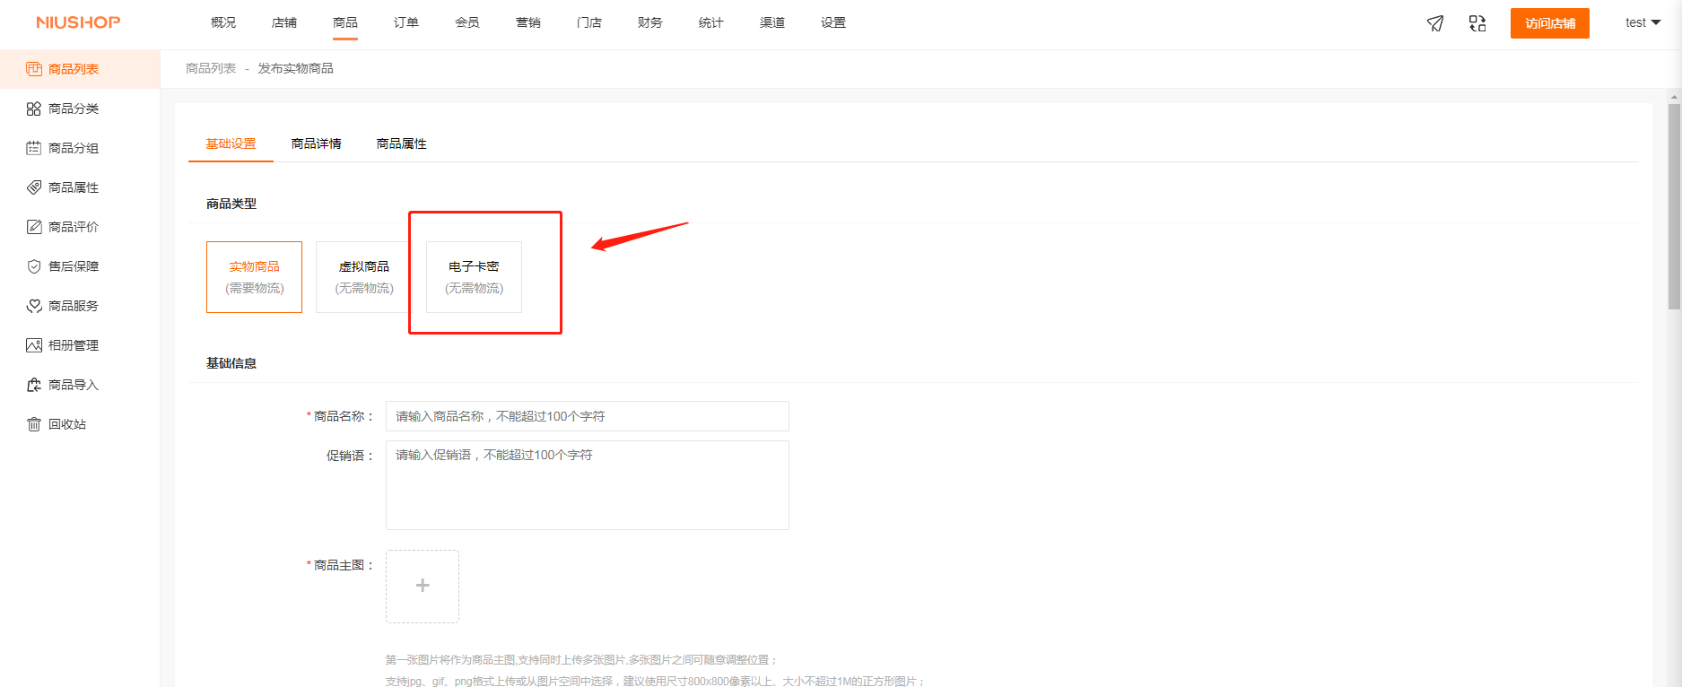
Task: Open the 商品 top menu
Action: [345, 22]
